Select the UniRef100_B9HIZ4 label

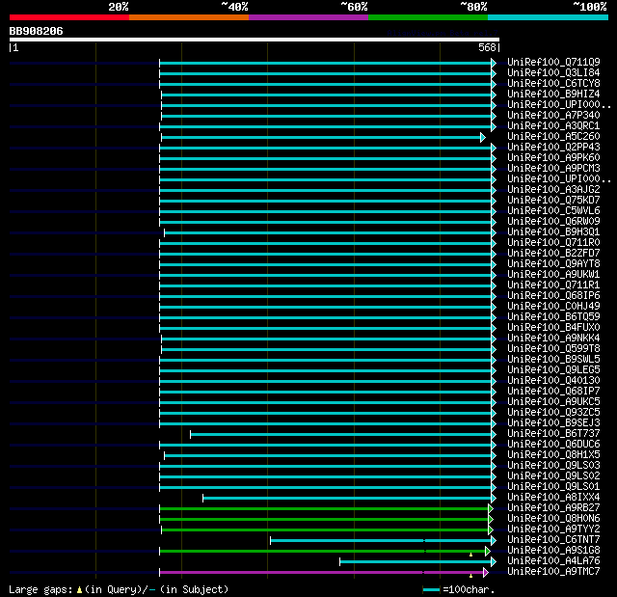(553, 95)
